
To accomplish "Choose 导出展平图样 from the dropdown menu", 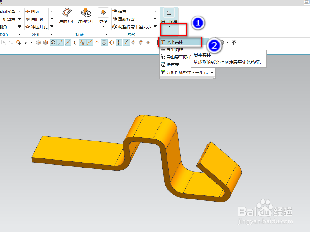I will tap(176, 57).
